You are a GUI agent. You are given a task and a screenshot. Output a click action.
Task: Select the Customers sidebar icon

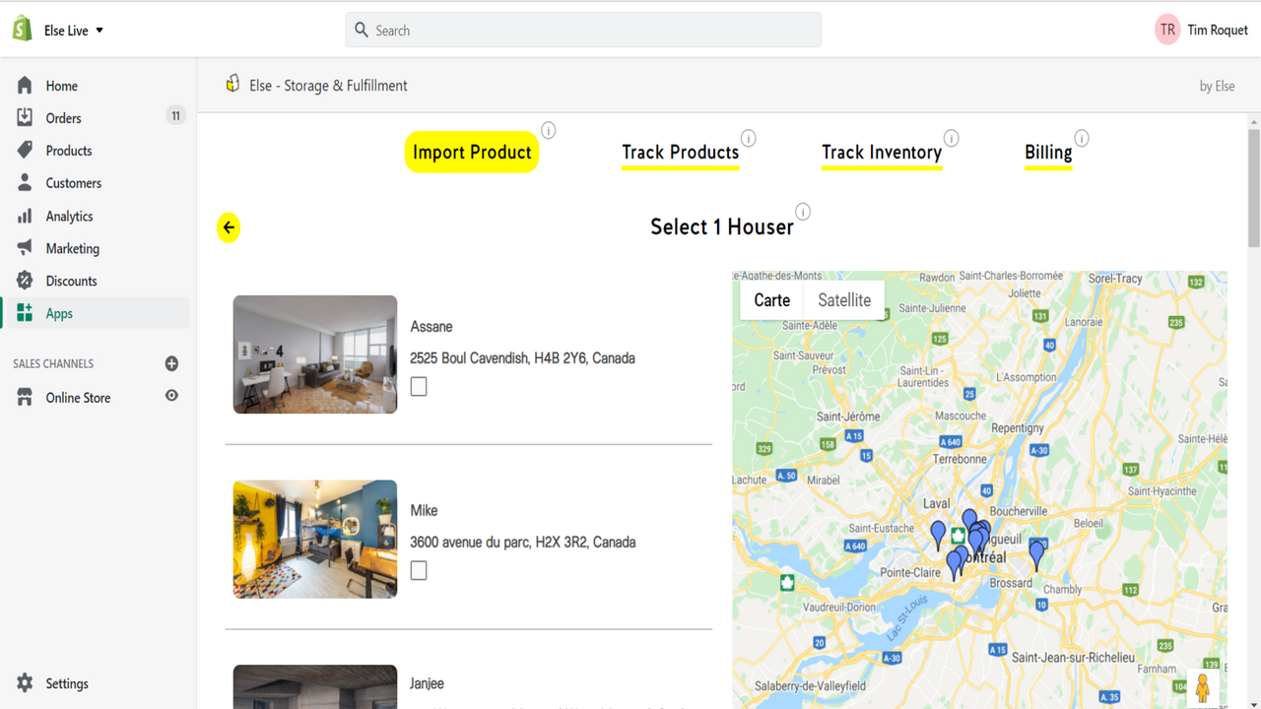coord(25,182)
